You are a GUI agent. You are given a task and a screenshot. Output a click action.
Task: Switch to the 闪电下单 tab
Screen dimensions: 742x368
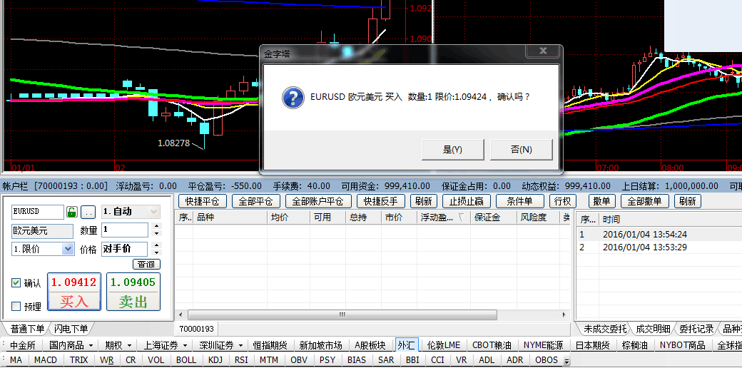click(71, 329)
